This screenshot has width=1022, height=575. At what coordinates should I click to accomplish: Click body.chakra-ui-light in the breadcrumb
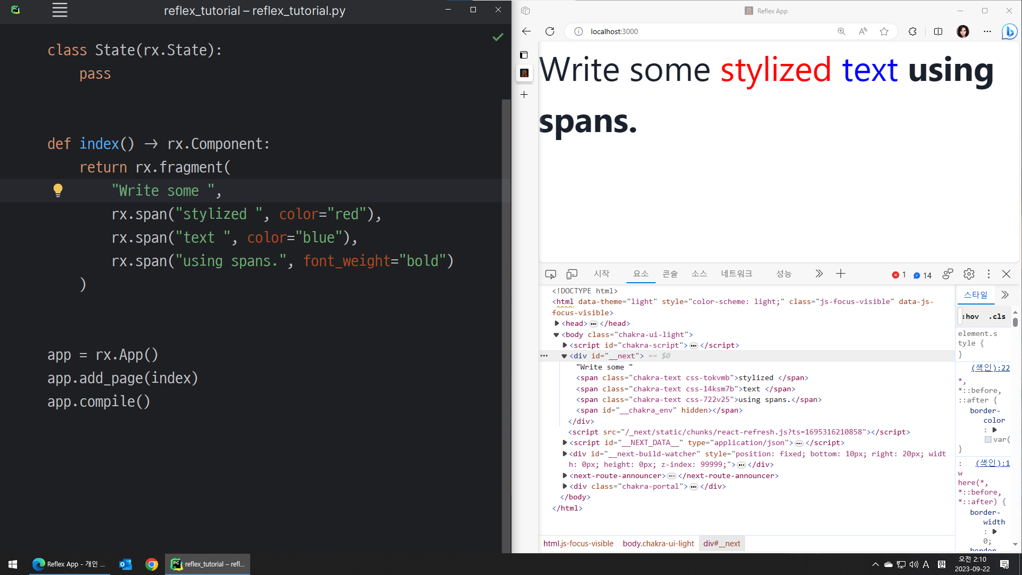[x=658, y=544]
